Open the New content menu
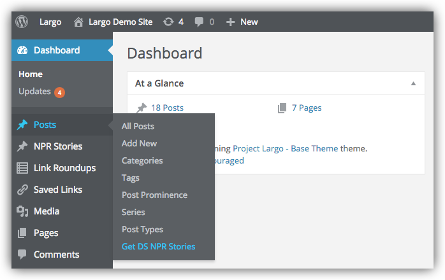445x280 pixels. tap(249, 22)
